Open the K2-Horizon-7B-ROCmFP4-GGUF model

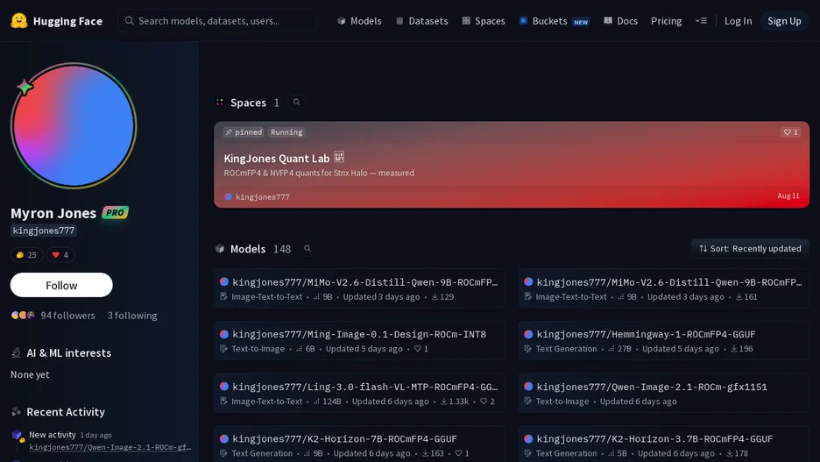359,444
